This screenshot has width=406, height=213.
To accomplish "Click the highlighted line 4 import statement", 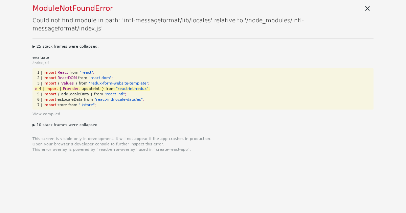I will [x=91, y=89].
